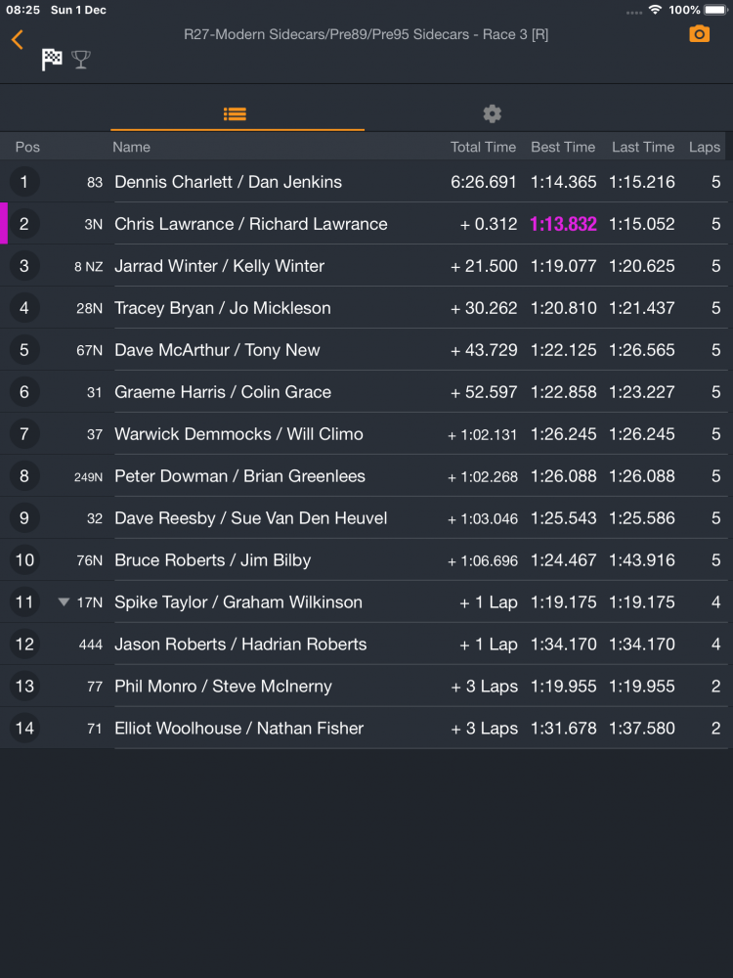Click the Laps column header
This screenshot has width=733, height=978.
pyautogui.click(x=705, y=148)
